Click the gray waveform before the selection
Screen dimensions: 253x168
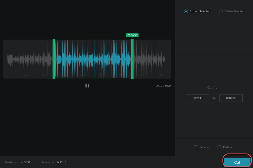coord(28,59)
